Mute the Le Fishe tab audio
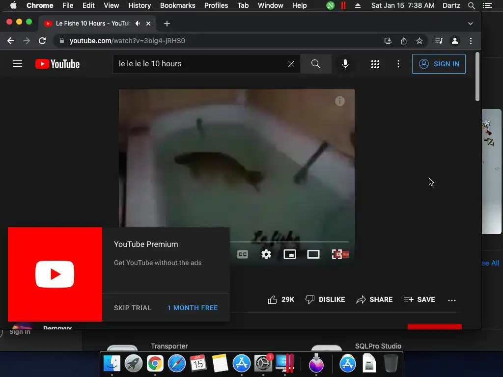Image resolution: width=503 pixels, height=377 pixels. click(138, 24)
